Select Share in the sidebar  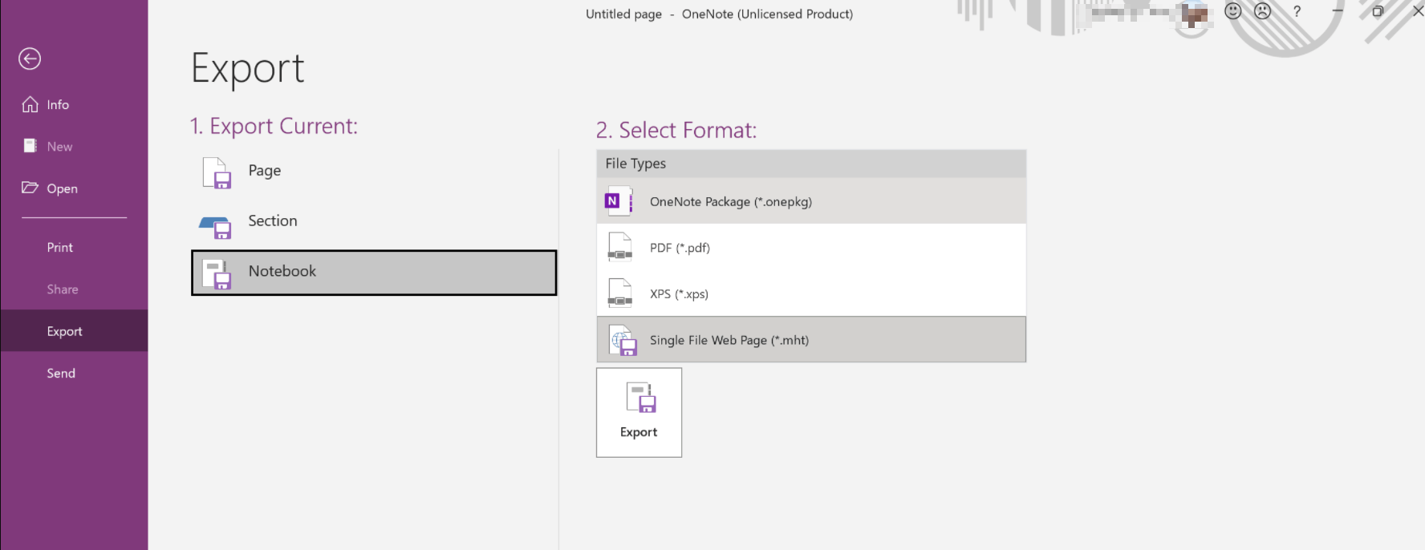74,289
